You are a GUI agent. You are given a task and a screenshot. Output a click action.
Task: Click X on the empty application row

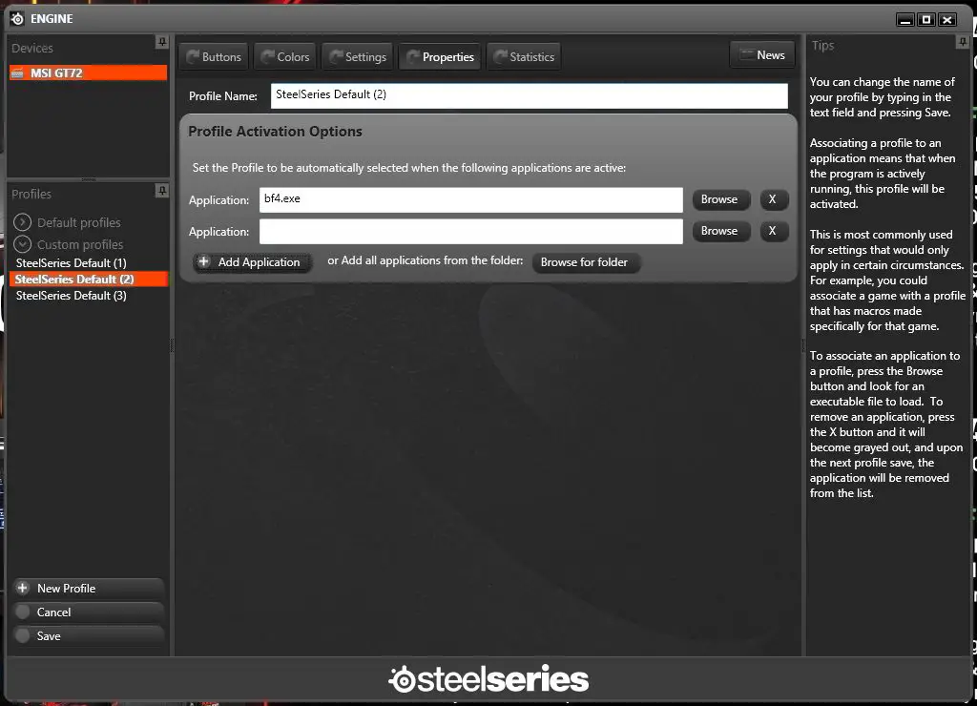pyautogui.click(x=774, y=231)
